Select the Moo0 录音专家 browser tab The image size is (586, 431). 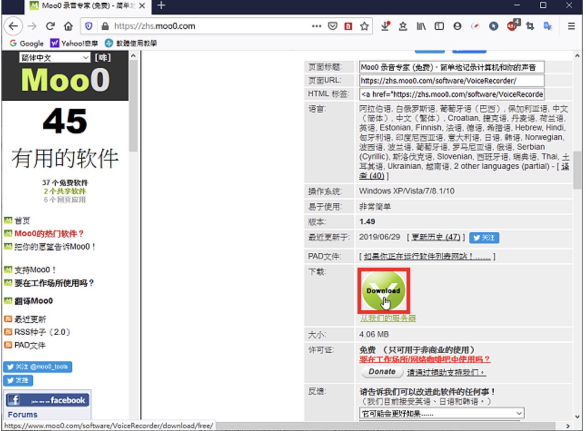pos(88,6)
